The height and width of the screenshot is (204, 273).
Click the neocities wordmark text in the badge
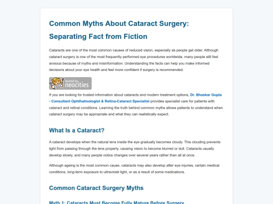77,85
